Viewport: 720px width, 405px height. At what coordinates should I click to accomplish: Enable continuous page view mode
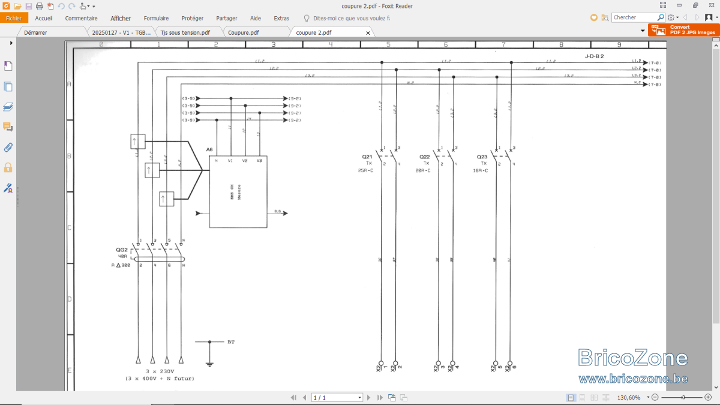click(582, 398)
